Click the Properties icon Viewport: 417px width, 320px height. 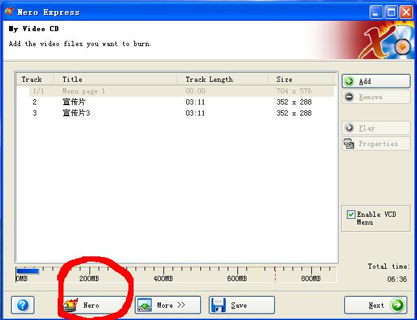[x=349, y=143]
